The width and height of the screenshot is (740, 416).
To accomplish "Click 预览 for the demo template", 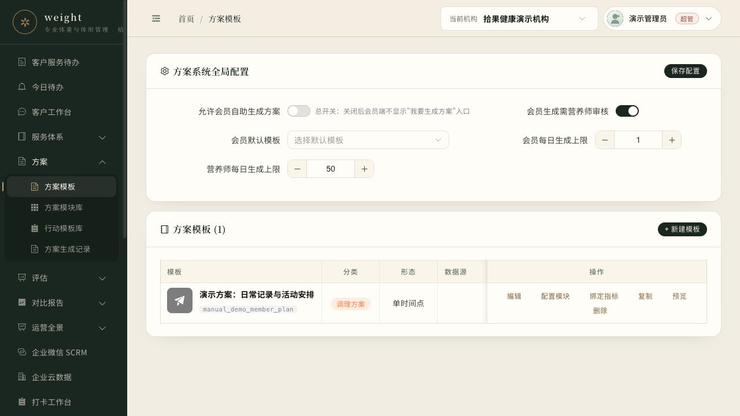I will pos(679,296).
